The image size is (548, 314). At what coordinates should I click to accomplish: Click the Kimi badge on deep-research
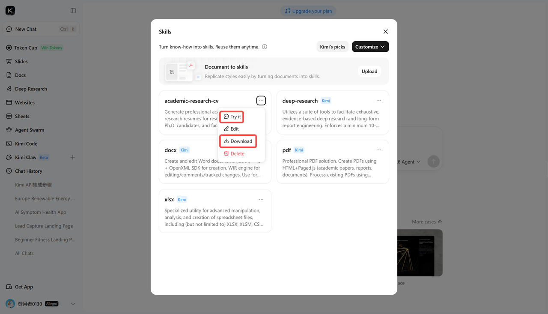(326, 101)
